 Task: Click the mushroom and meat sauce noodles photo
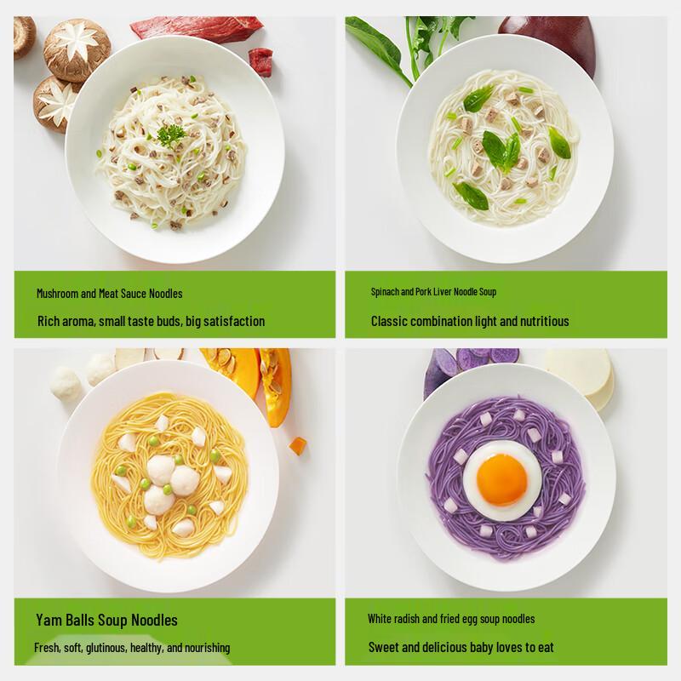(175, 143)
